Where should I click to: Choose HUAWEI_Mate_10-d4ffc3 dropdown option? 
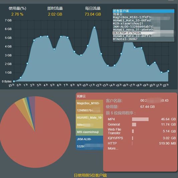[144, 36]
